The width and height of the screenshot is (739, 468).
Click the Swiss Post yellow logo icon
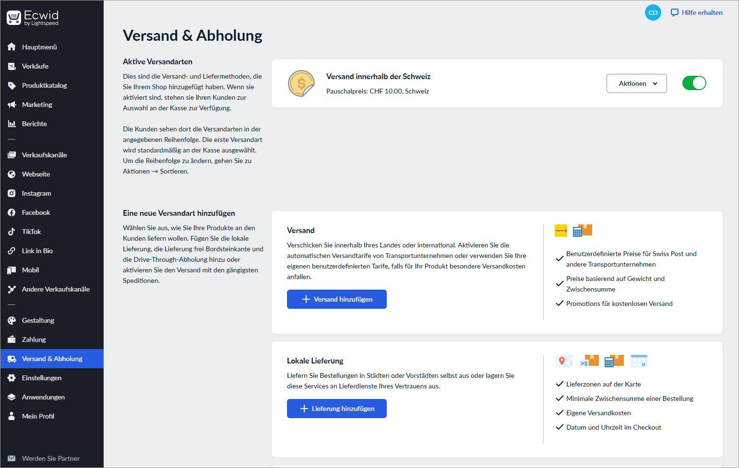[x=560, y=231]
